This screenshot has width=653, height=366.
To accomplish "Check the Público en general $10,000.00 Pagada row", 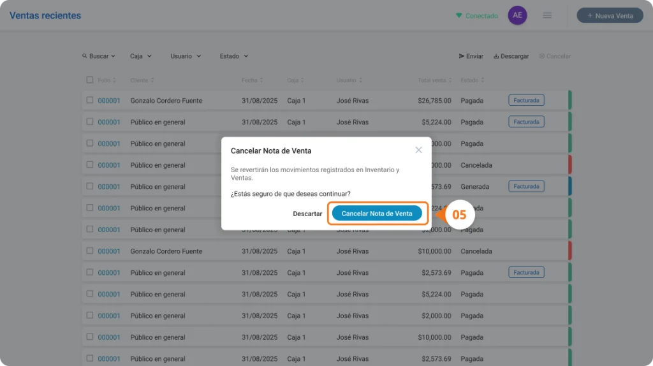I will (x=89, y=337).
